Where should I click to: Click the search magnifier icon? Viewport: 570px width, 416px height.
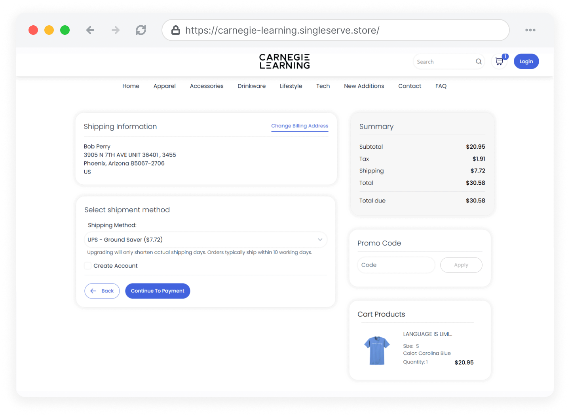click(x=479, y=62)
